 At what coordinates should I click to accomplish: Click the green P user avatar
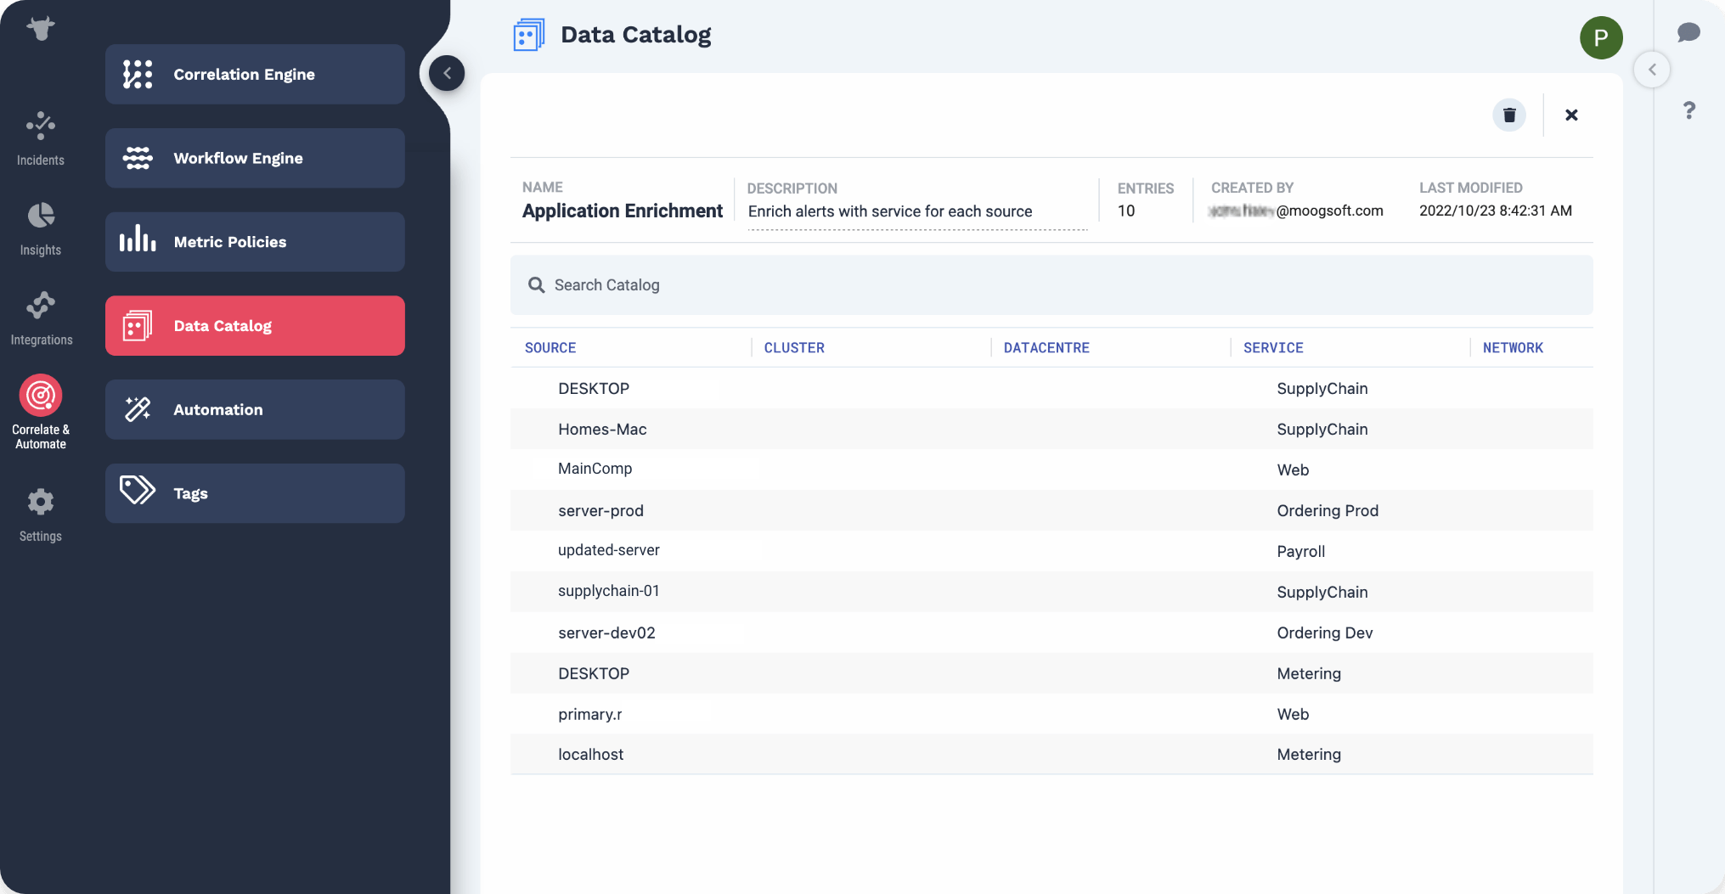click(x=1601, y=37)
